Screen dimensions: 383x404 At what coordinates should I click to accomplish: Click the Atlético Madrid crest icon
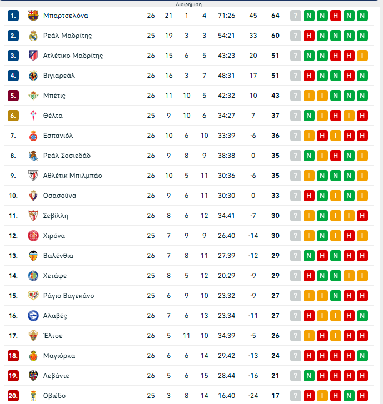pos(33,56)
